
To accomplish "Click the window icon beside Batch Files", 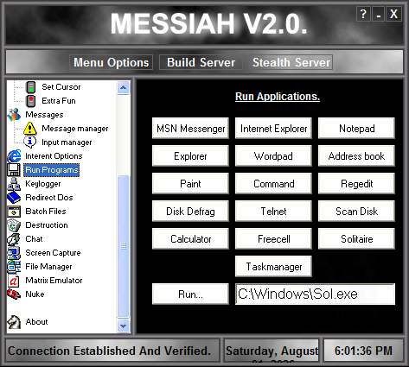I will click(14, 212).
